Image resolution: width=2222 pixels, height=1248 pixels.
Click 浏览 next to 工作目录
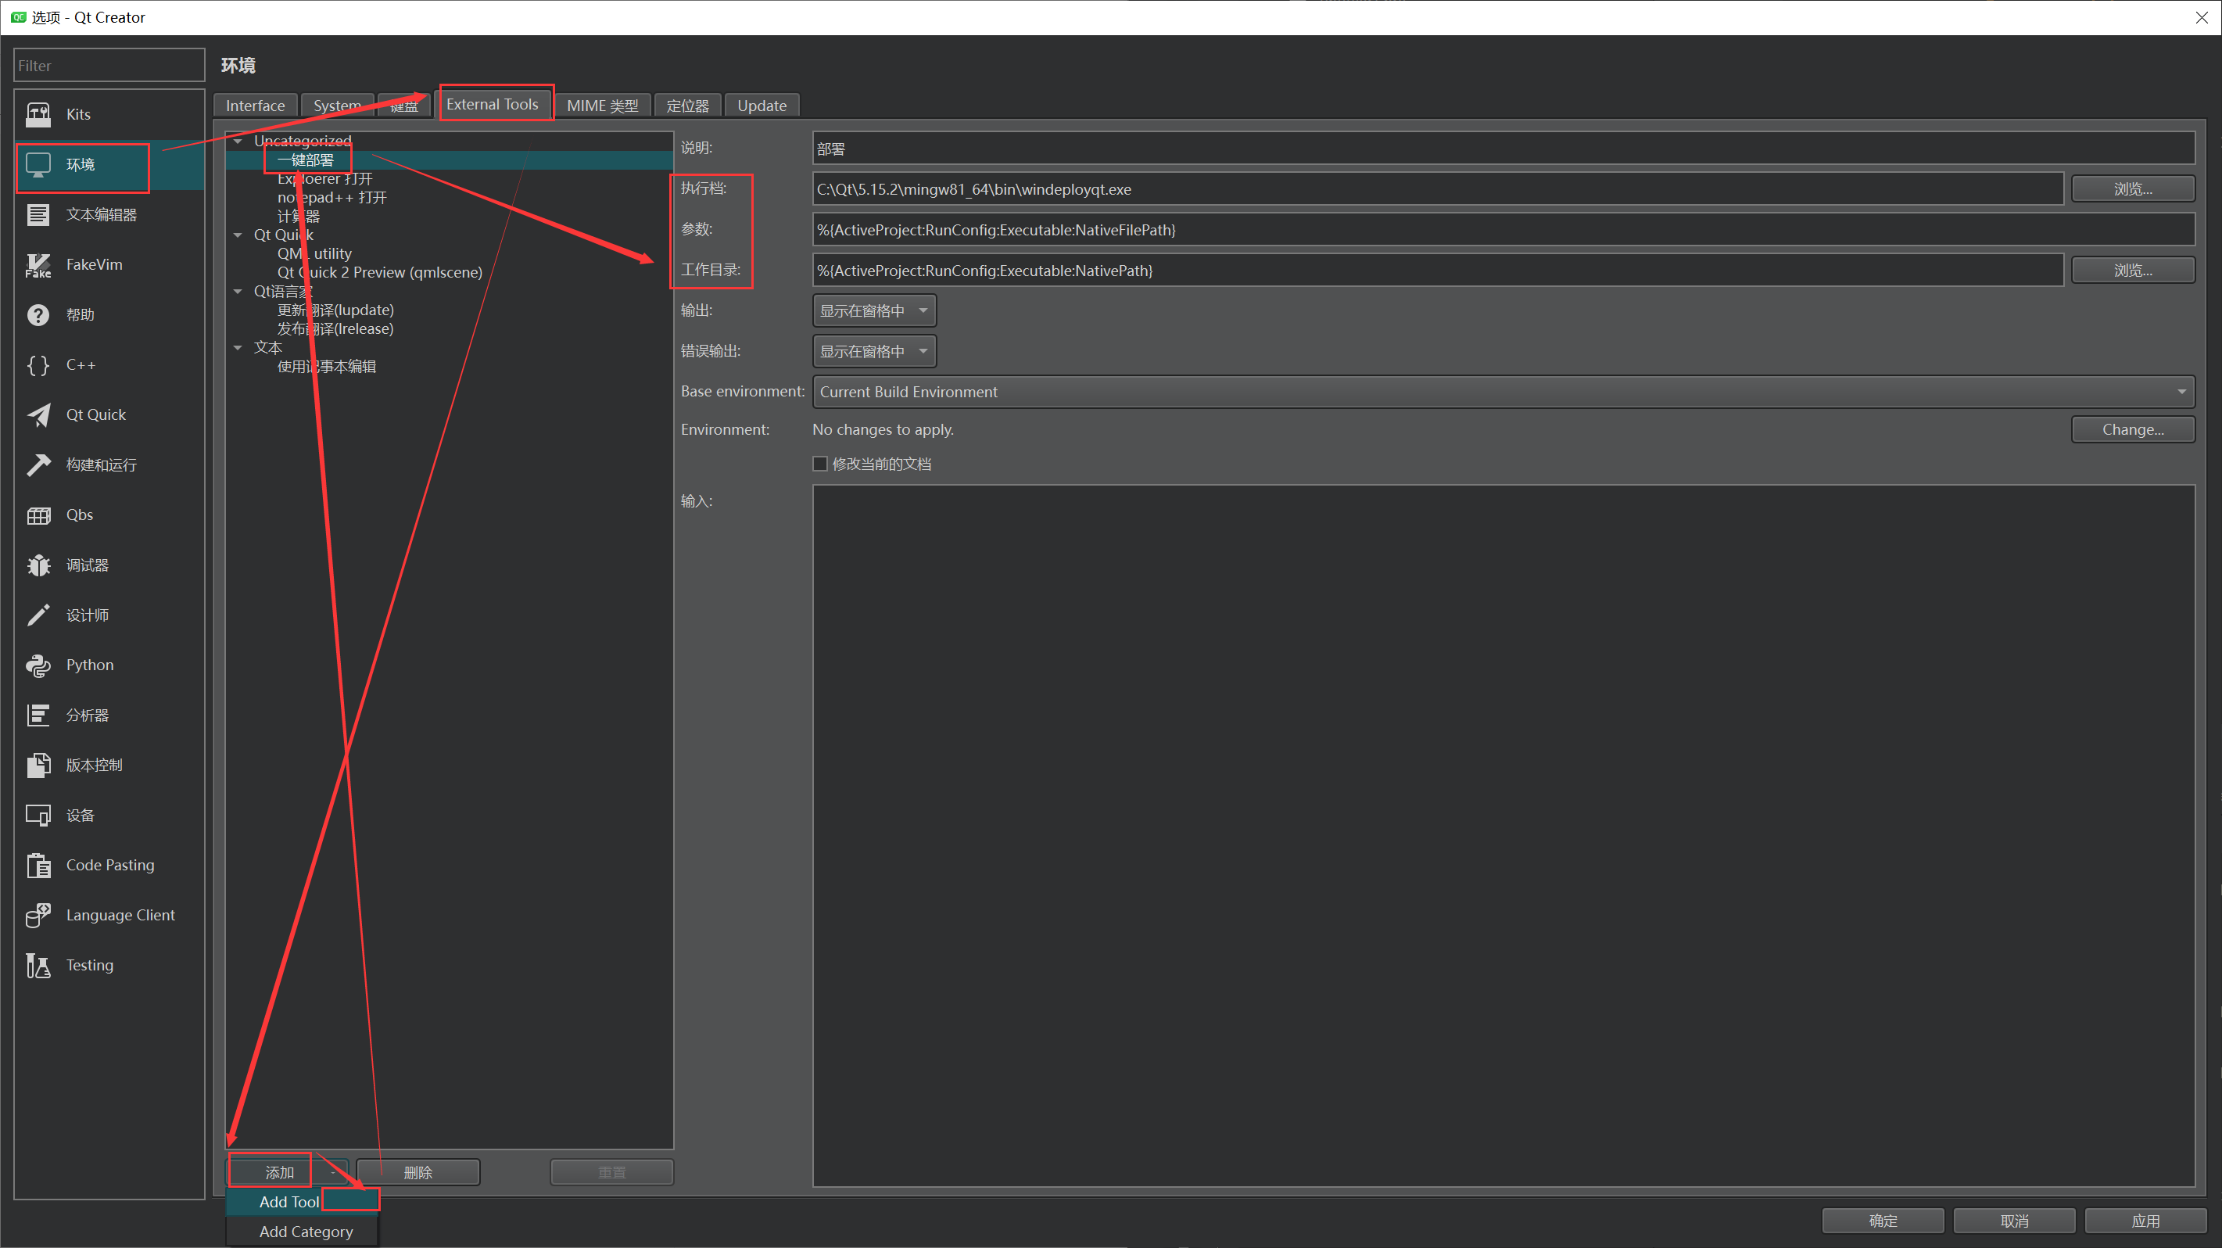tap(2132, 270)
